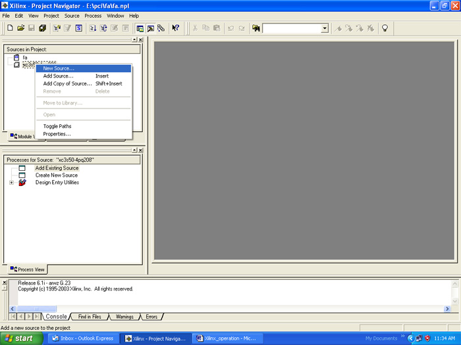
Task: Click the first bookmark flag toolbar icon
Action: pyautogui.click(x=339, y=28)
